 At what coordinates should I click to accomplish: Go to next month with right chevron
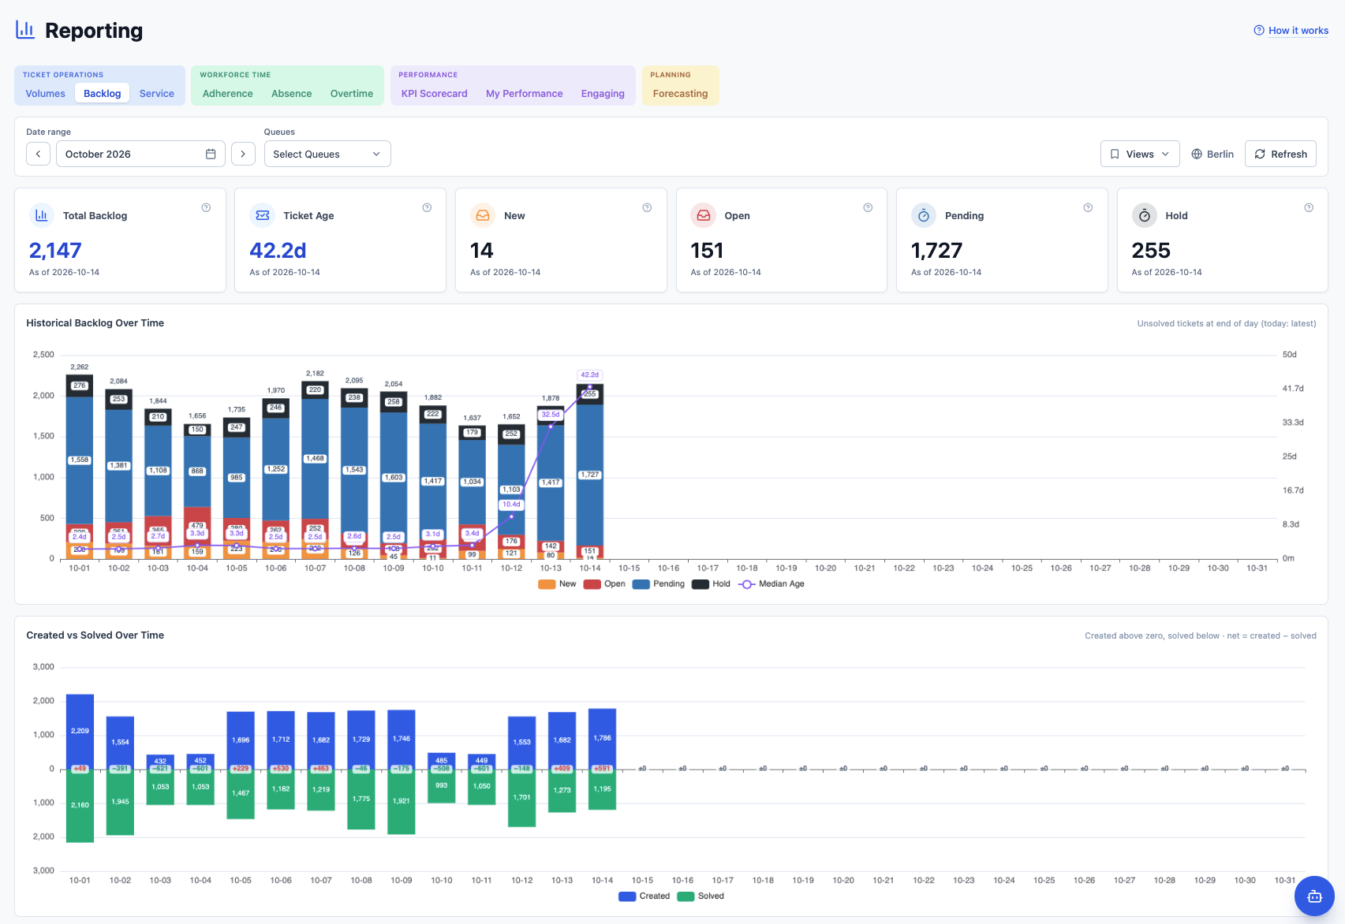(243, 154)
